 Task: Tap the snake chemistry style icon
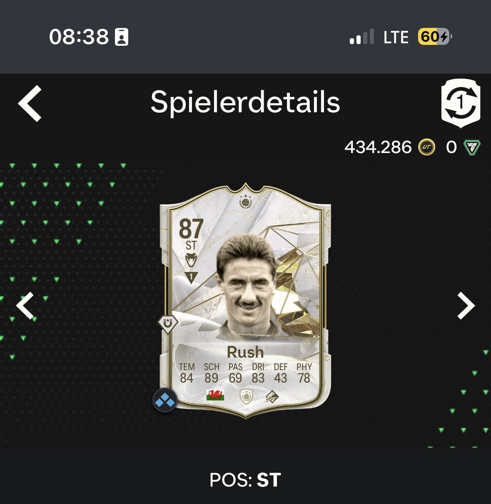click(191, 260)
